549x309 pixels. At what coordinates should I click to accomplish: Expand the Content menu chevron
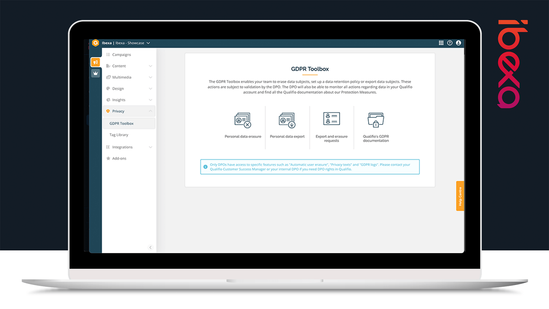point(150,66)
